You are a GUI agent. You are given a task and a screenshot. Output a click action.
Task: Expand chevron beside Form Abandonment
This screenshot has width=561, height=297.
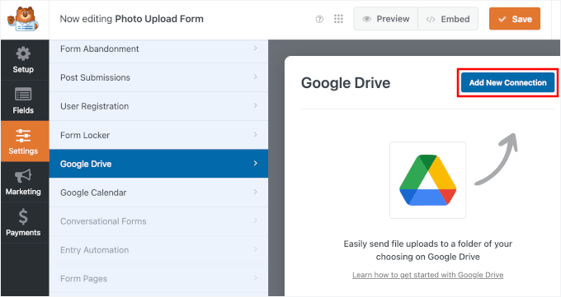(x=256, y=49)
